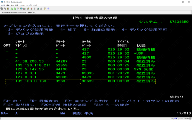Click OPT field for local port 4800 row
Viewport: 192px width, 120px height.
[x=7, y=58]
